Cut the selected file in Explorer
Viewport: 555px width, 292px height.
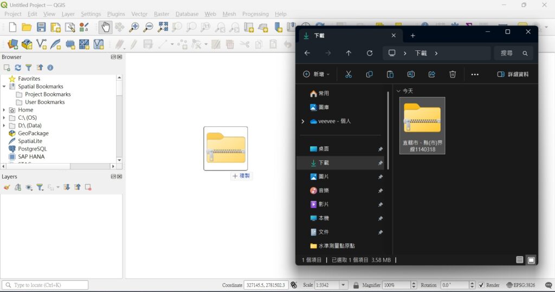tap(349, 74)
